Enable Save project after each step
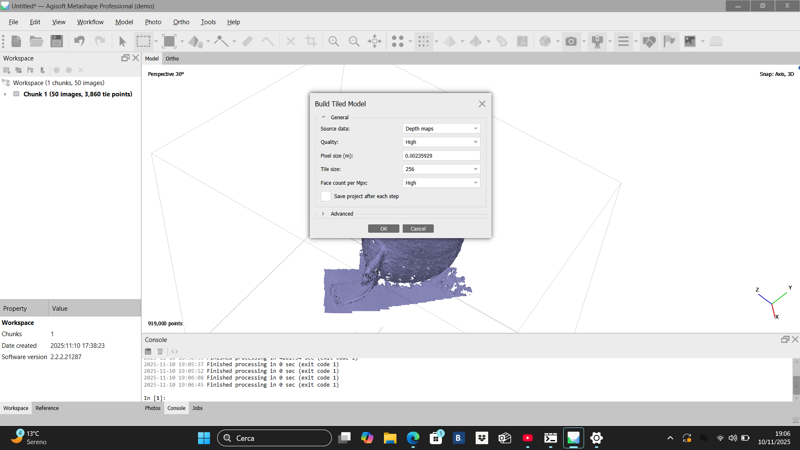800x450 pixels. coord(326,196)
